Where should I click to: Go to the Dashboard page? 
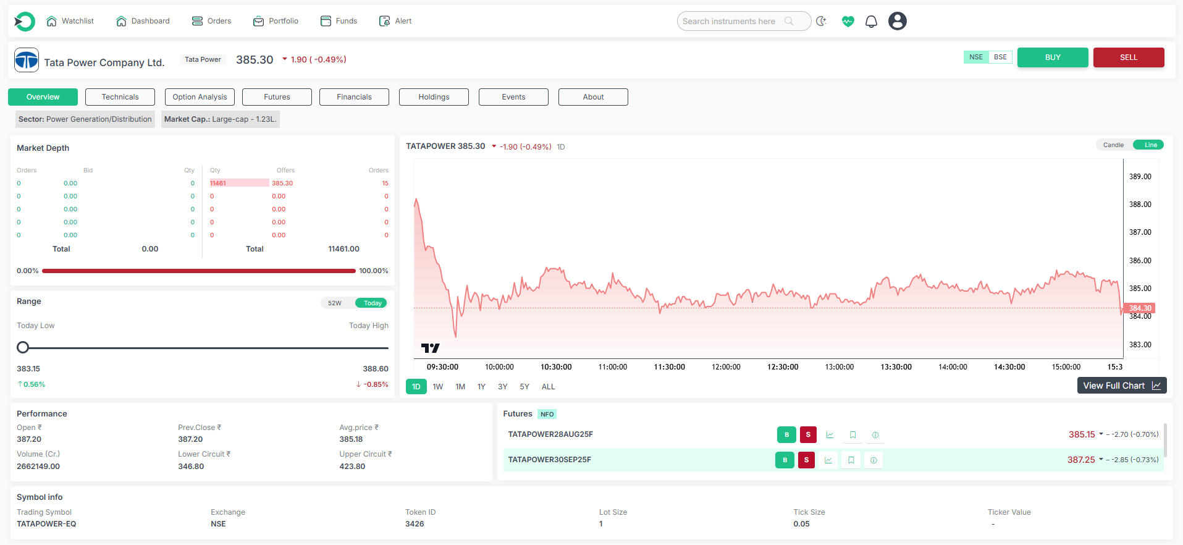pos(143,21)
